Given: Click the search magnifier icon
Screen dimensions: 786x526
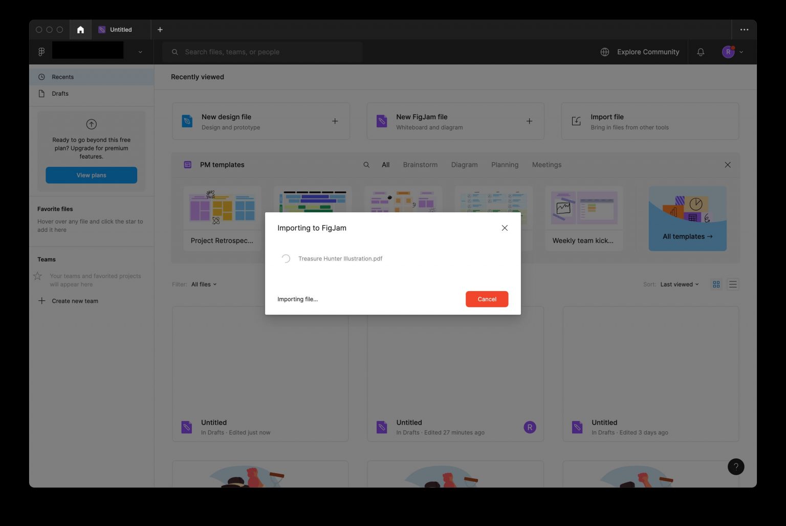Looking at the screenshot, I should point(174,52).
